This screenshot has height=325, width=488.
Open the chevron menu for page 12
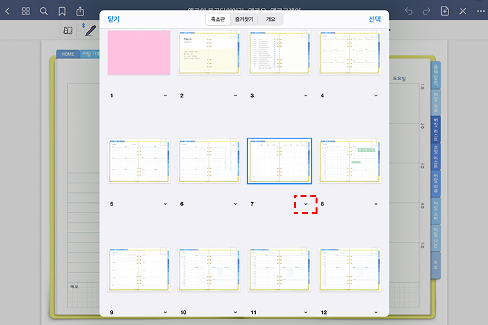click(376, 312)
